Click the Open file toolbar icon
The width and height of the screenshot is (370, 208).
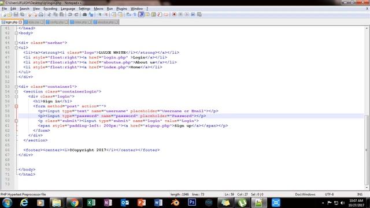(10, 14)
